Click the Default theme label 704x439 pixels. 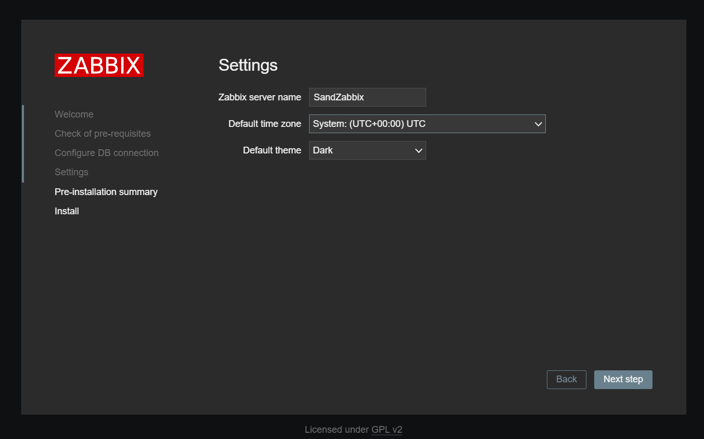pyautogui.click(x=272, y=150)
